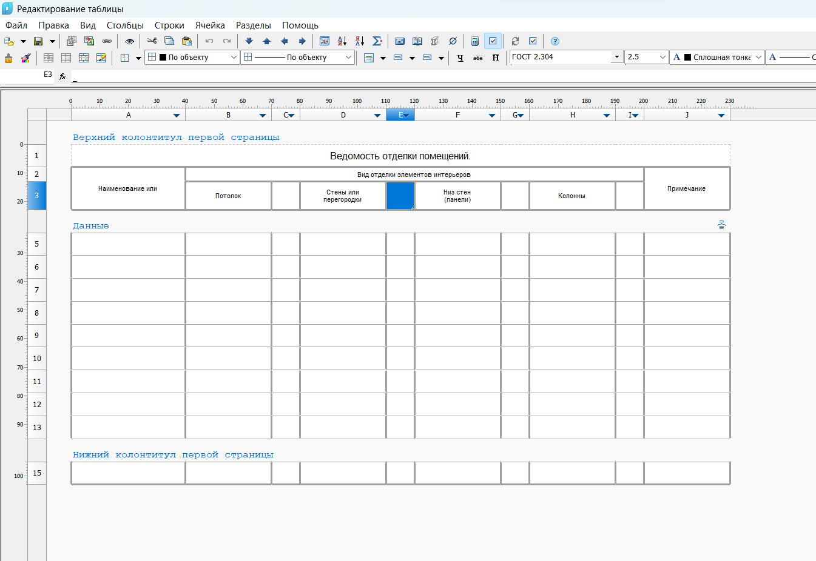Image resolution: width=816 pixels, height=561 pixels.
Task: Click the refresh arrows icon
Action: [515, 41]
